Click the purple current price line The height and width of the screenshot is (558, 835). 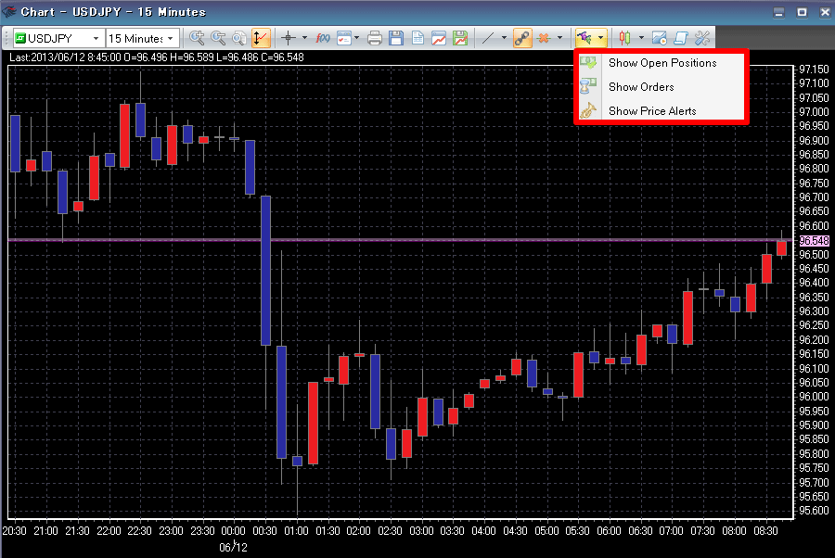tap(399, 240)
